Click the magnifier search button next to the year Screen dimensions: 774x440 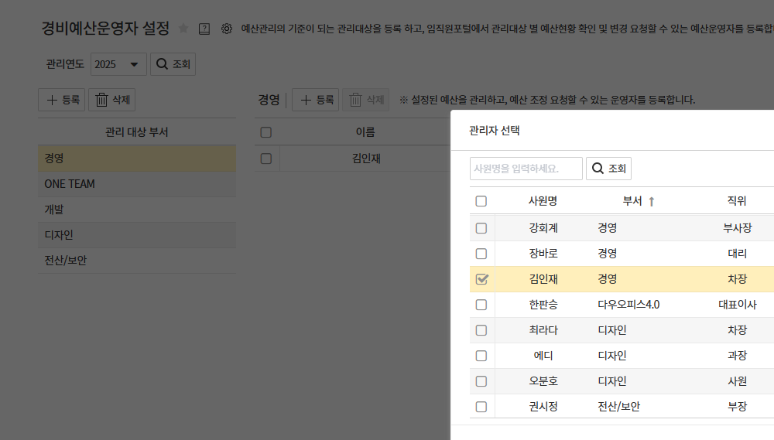(173, 64)
